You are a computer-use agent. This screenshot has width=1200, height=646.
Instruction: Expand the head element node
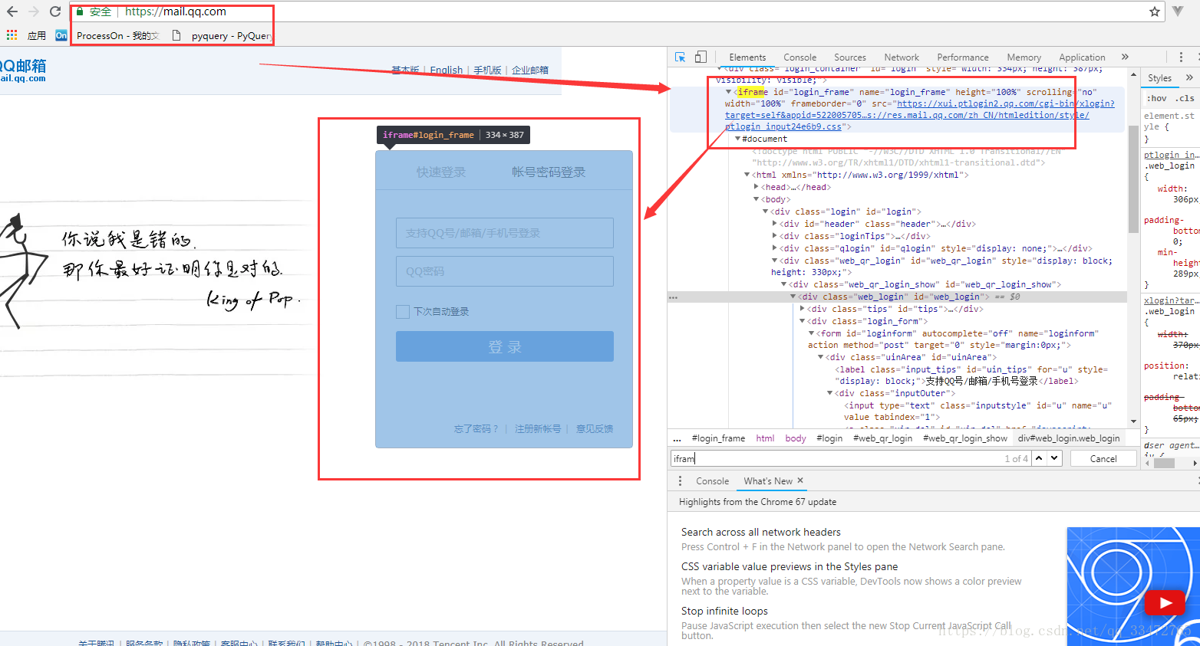(x=756, y=187)
